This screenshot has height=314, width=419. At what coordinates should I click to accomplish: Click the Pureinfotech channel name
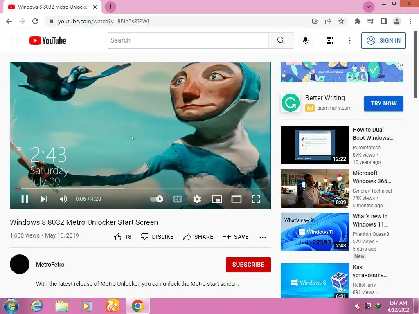[366, 147]
